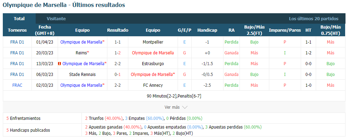Open the 2-2 result versus FC Annecy
Image resolution: width=349 pixels, height=139 pixels.
click(117, 85)
